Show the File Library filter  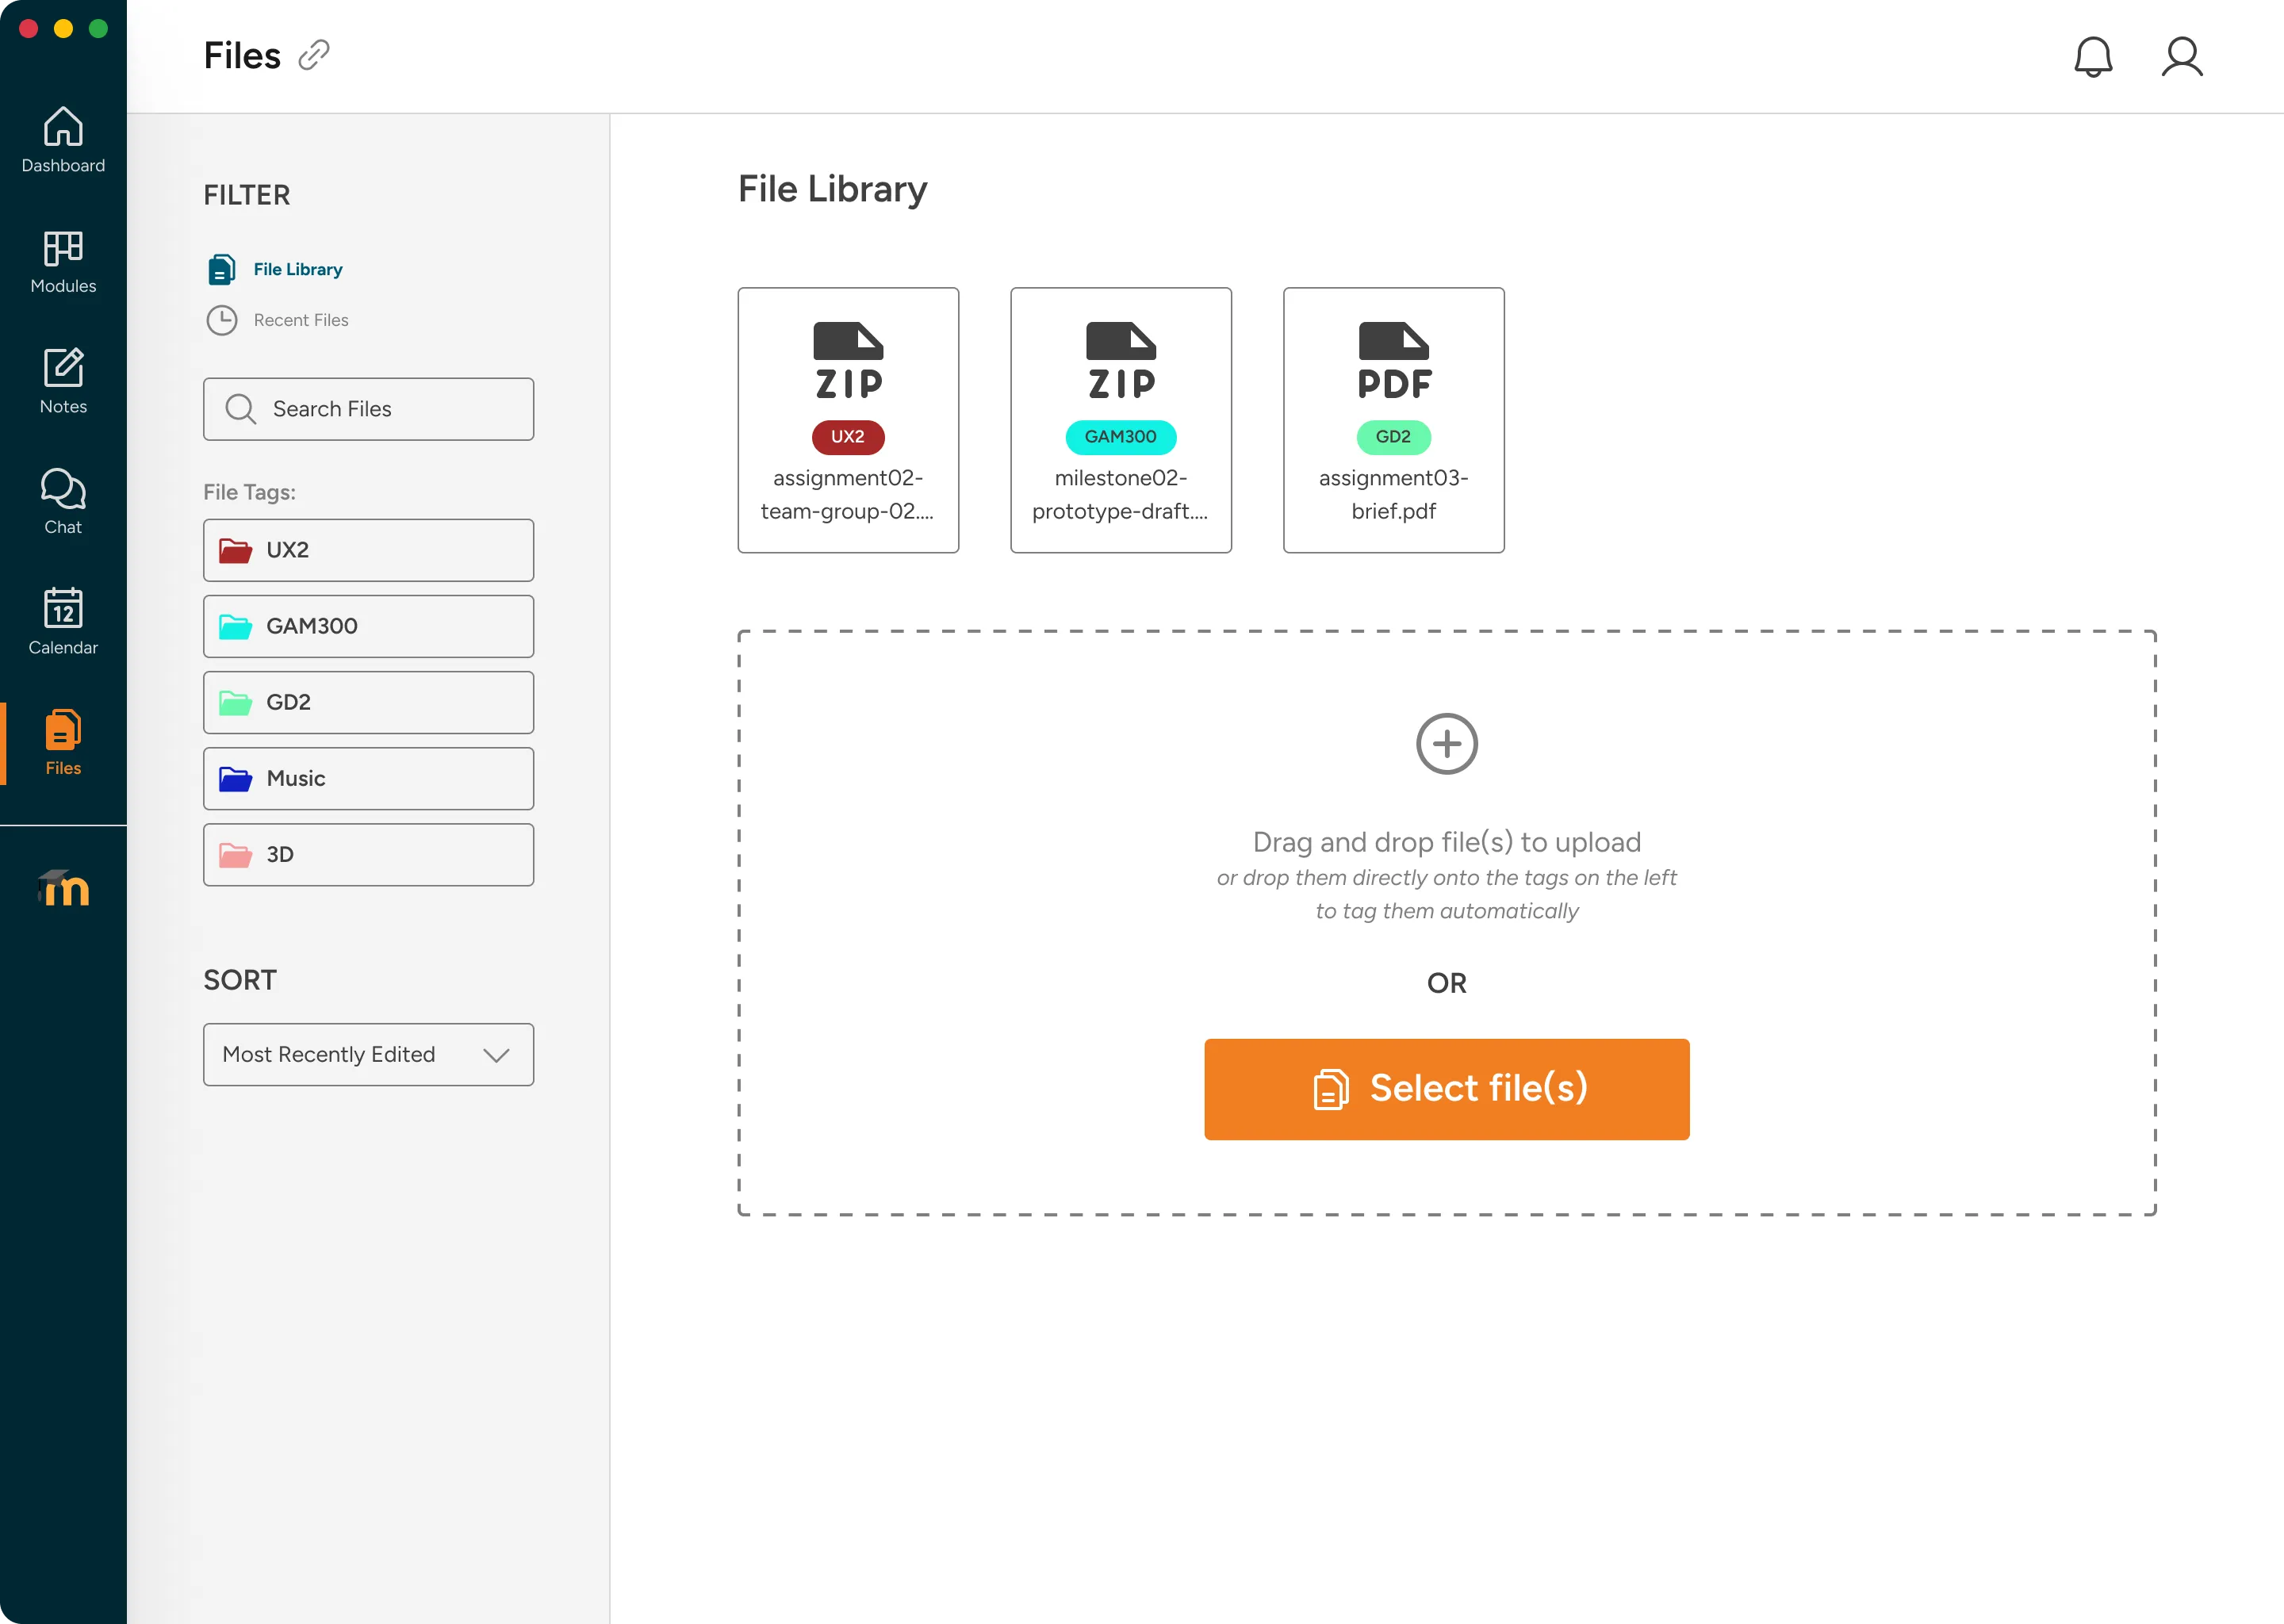click(275, 269)
